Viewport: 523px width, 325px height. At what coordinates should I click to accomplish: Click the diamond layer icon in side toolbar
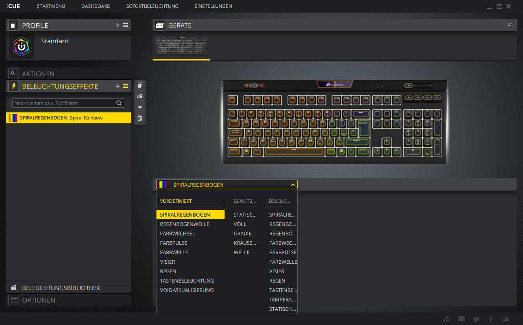140,107
